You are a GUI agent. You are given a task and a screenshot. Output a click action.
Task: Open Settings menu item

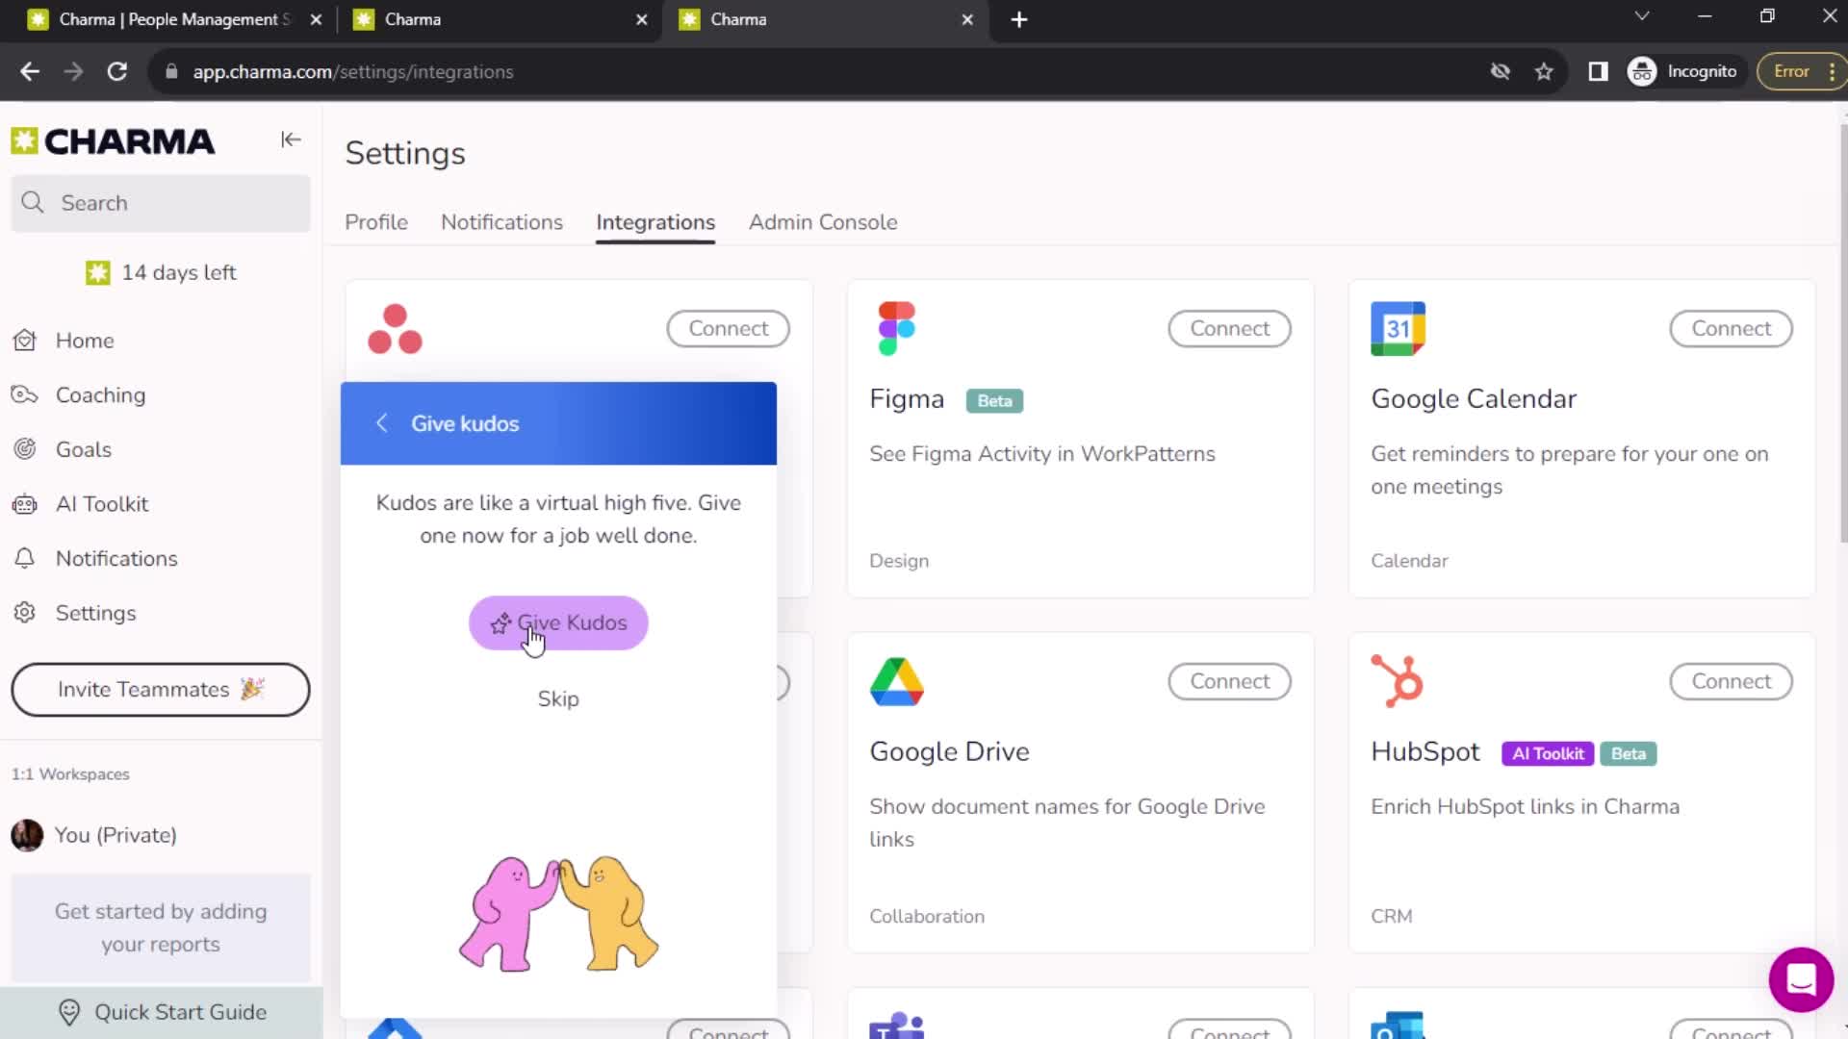(x=96, y=613)
